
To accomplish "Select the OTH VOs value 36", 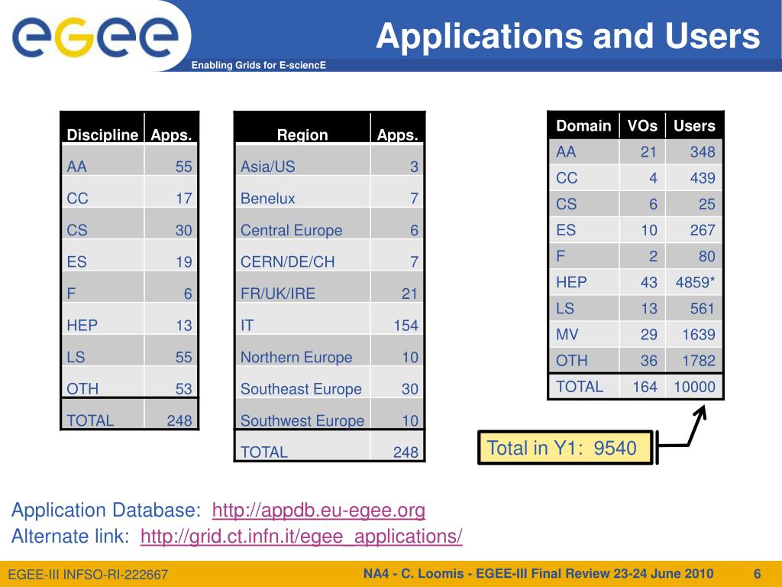I will (x=649, y=361).
